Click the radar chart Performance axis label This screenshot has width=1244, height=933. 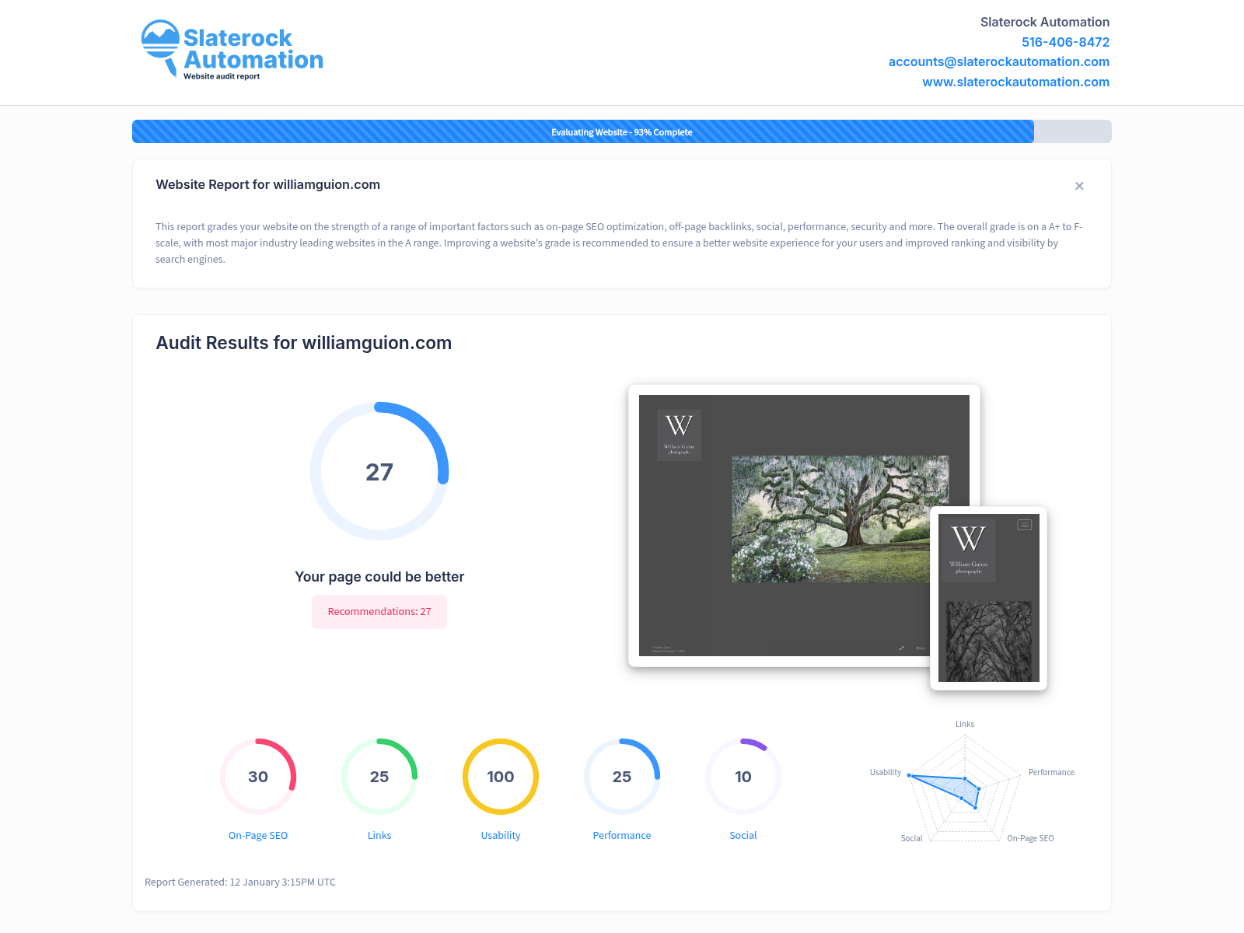[x=1051, y=772]
